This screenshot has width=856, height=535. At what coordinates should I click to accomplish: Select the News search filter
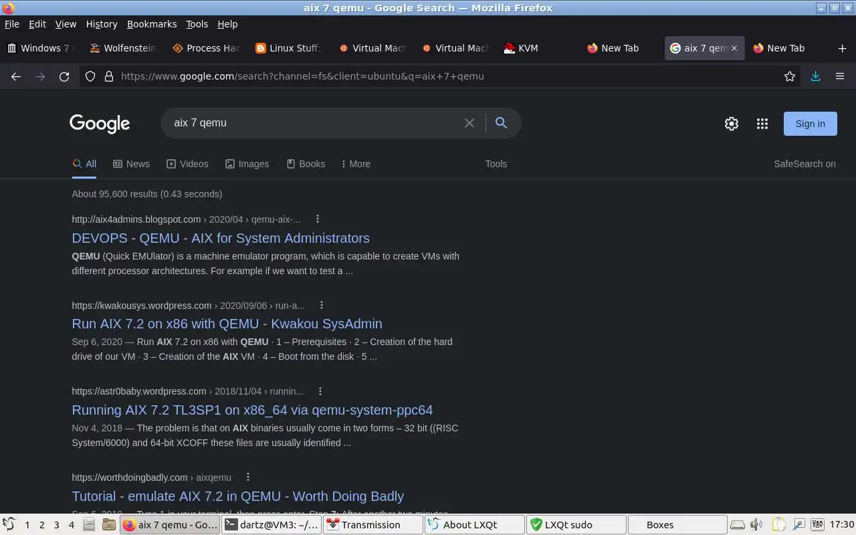[x=131, y=164]
